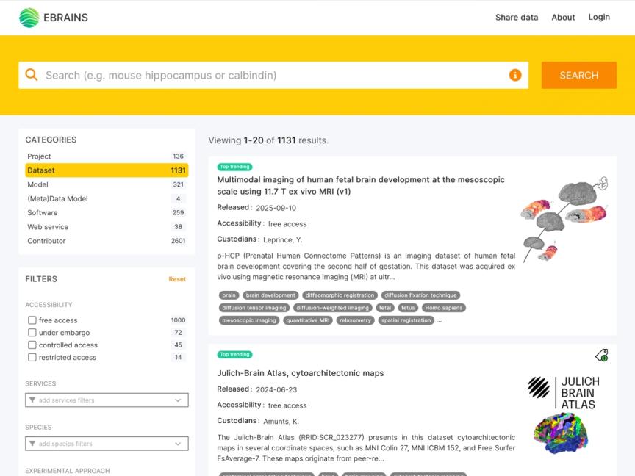Open the 'Share data' menu item
Screen dimensions: 635x476
point(516,17)
